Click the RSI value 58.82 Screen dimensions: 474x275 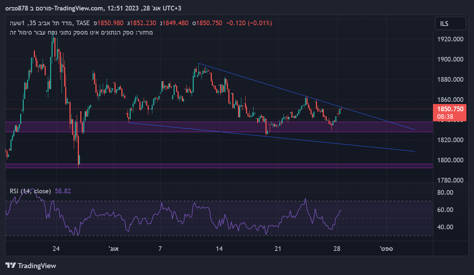[63, 191]
